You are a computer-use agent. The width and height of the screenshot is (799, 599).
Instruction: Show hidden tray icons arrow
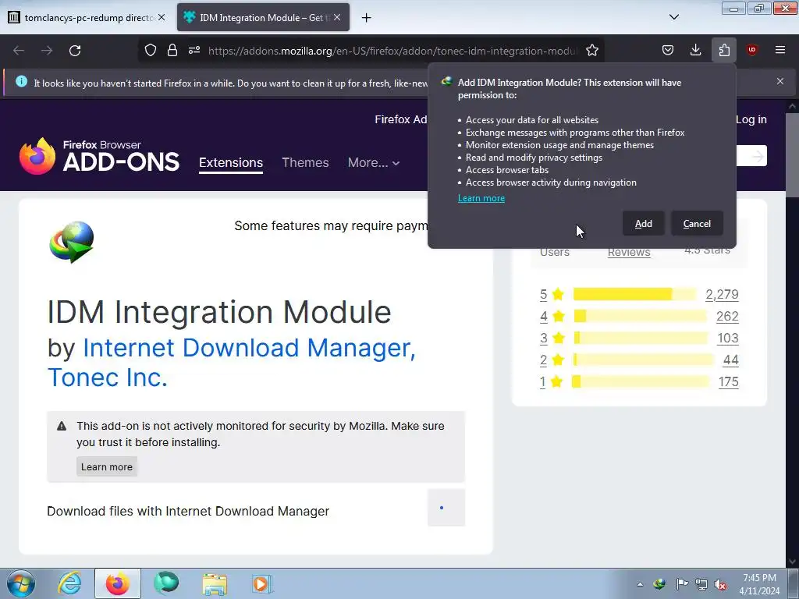pos(640,584)
